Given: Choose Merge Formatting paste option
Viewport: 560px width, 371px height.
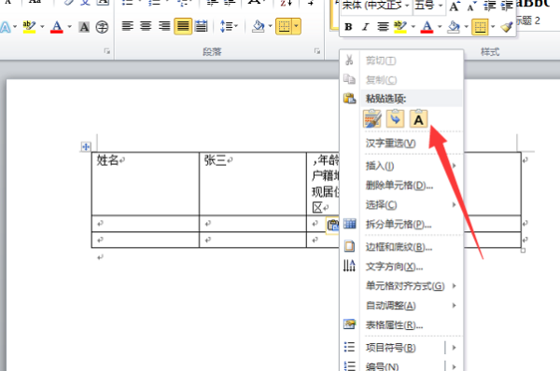Looking at the screenshot, I should coord(395,118).
